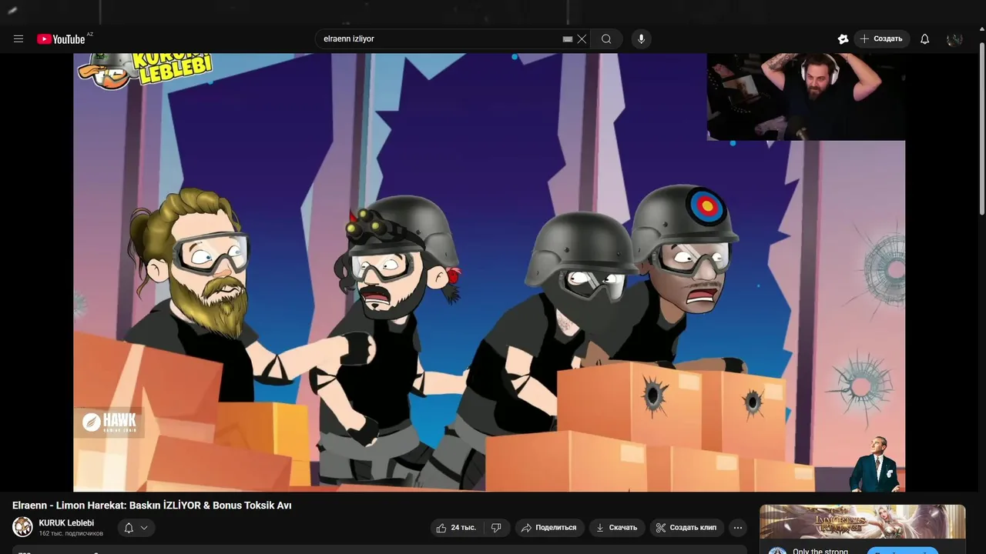The width and height of the screenshot is (986, 554).
Task: Click the Поделиться share button
Action: coord(548,528)
